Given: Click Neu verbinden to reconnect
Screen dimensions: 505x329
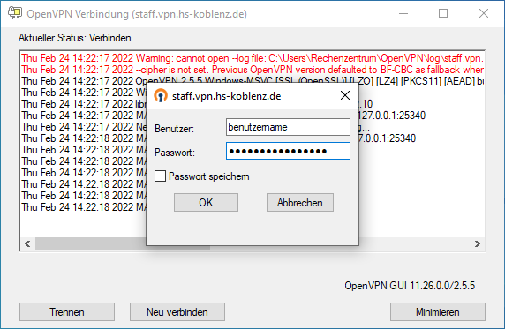Looking at the screenshot, I should click(177, 311).
